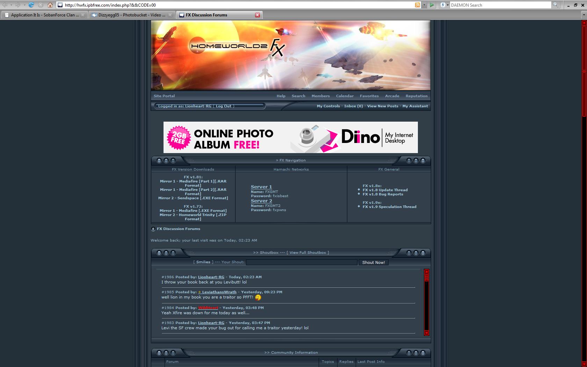Open the back history dropdown arrow
This screenshot has width=587, height=367.
tap(11, 5)
